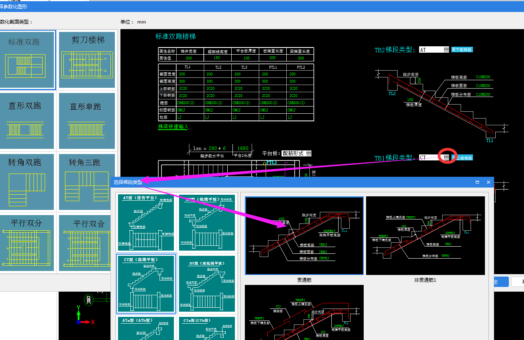Viewport: 524px width, 340px height.
Task: Click the 梯板面筋 value C10@200
Action: click(483, 86)
